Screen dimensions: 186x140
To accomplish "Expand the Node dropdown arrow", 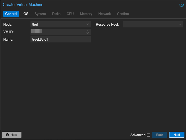I will tap(88, 24).
